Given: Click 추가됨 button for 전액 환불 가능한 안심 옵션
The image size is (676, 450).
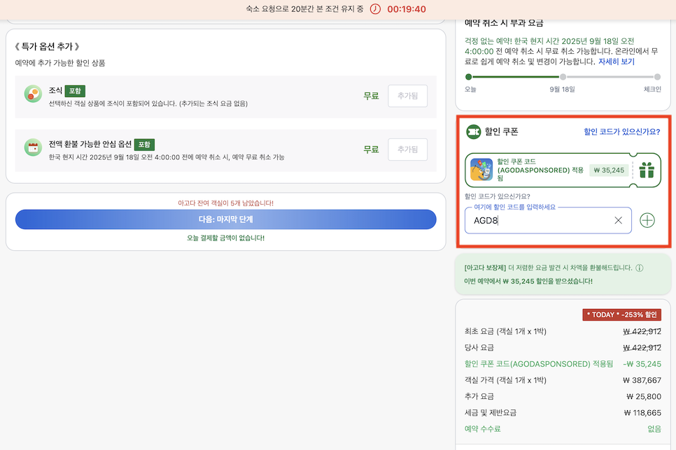Looking at the screenshot, I should pos(407,150).
